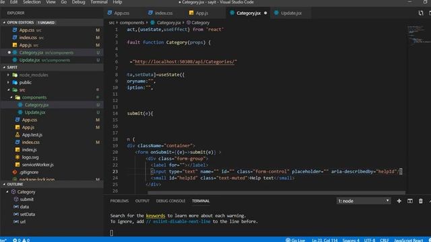This screenshot has width=431, height=242.
Task: Select Category.jsx in components folder tree
Action: [x=36, y=105]
